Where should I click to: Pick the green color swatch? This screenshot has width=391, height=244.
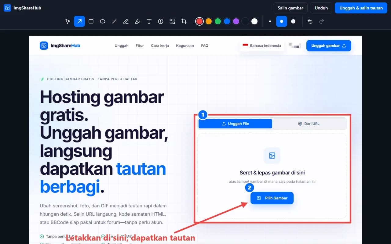(218, 21)
